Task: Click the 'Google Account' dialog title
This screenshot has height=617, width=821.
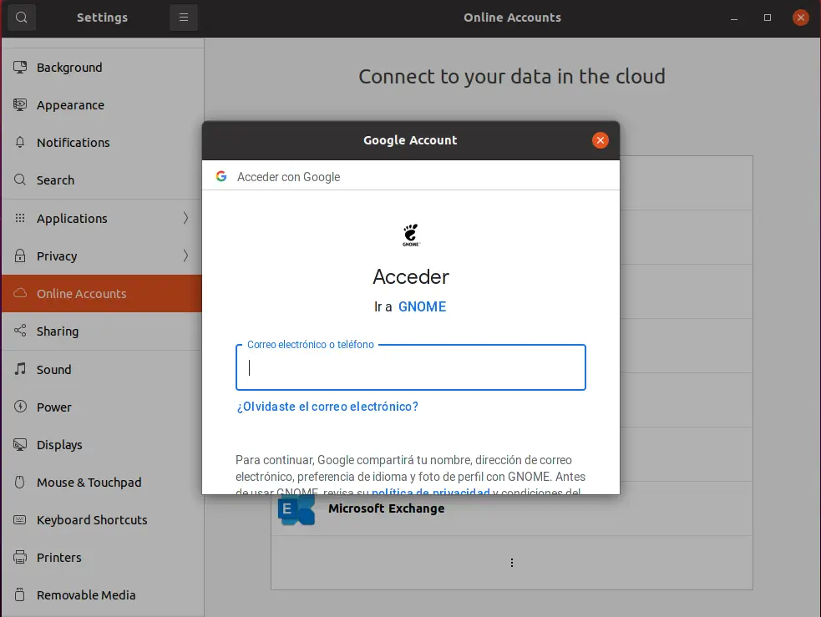Action: click(410, 140)
